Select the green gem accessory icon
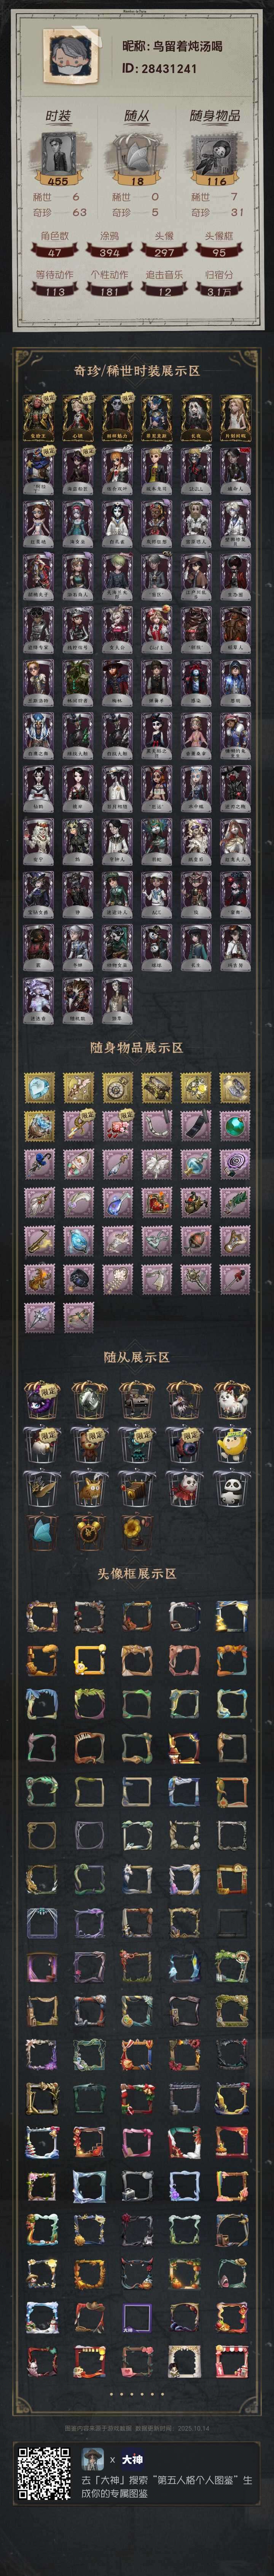Viewport: 274px width, 2576px height. click(235, 1125)
